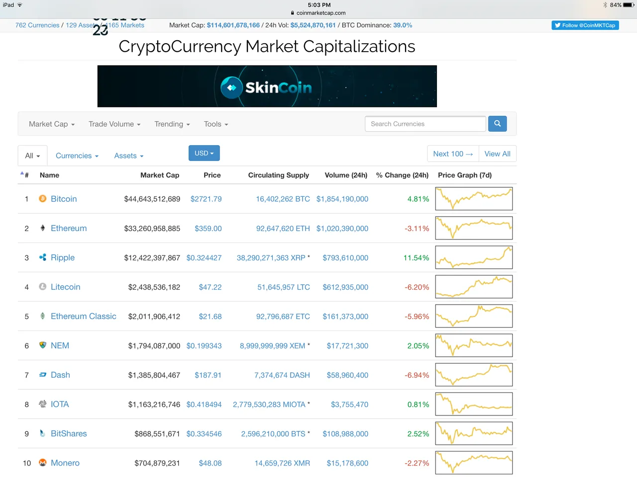Open the Currencies filter dropdown
Viewport: 637px width, 477px height.
[77, 156]
